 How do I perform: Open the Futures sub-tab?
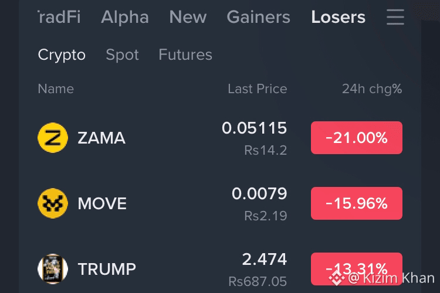(185, 54)
